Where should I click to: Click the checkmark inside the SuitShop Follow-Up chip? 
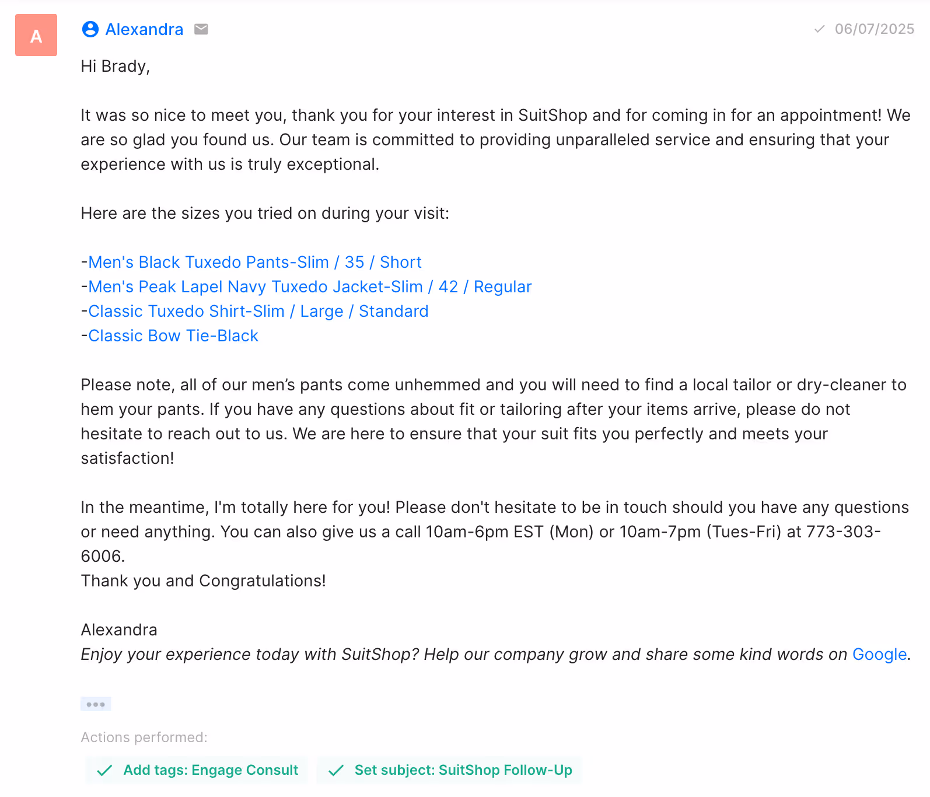pyautogui.click(x=336, y=770)
